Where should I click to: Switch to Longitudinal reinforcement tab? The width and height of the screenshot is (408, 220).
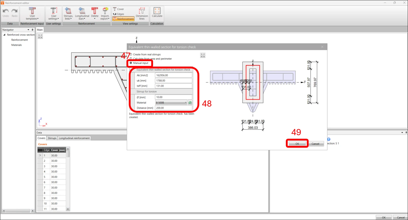(x=74, y=138)
